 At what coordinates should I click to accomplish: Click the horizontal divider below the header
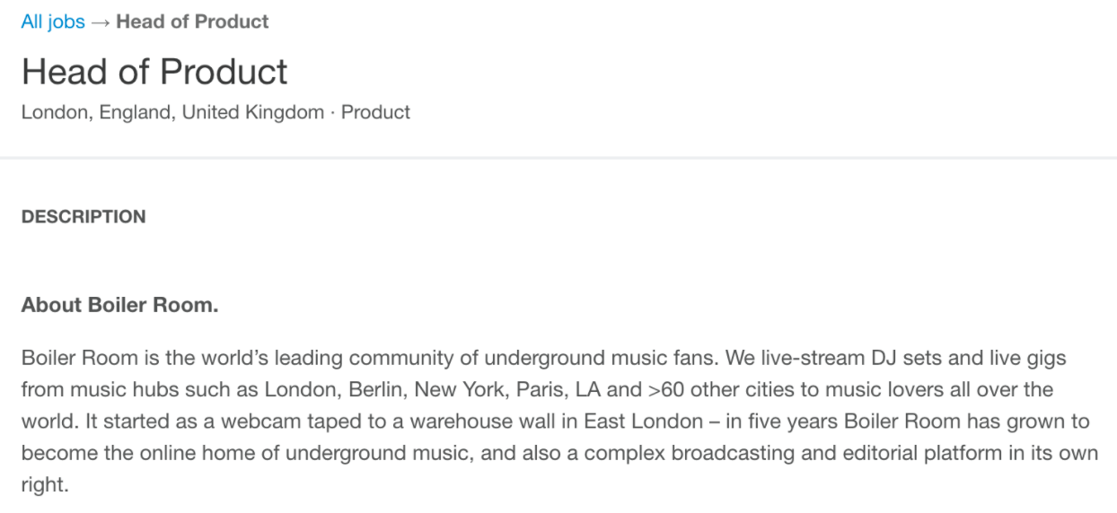pyautogui.click(x=558, y=159)
